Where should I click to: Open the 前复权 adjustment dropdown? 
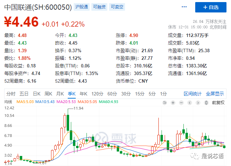[x=218, y=103]
